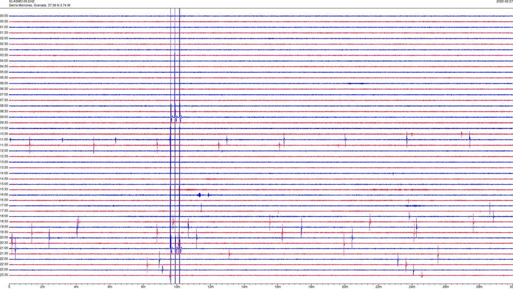Select the 22:30 trace time label
The height and width of the screenshot is (289, 513).
[x=4, y=264]
